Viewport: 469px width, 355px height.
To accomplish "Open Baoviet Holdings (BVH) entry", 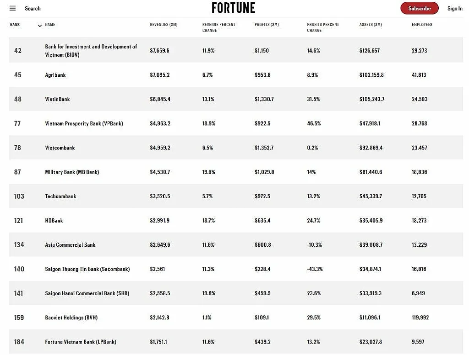I will tap(71, 318).
